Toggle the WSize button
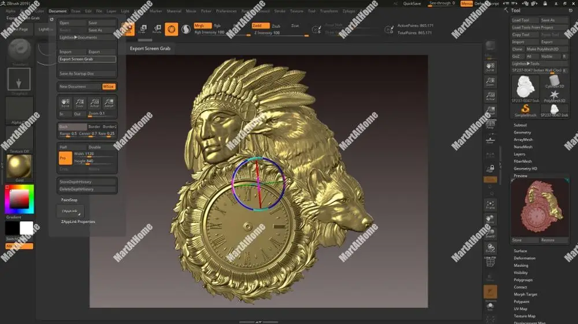 (109, 87)
